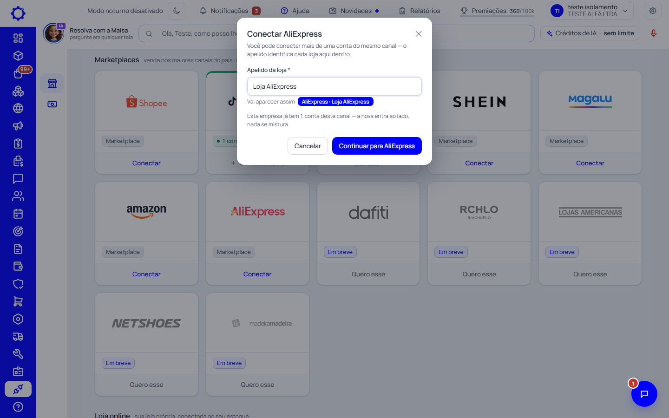669x418 pixels.
Task: Open the clipboard dollar icon in sidebar
Action: (18, 144)
